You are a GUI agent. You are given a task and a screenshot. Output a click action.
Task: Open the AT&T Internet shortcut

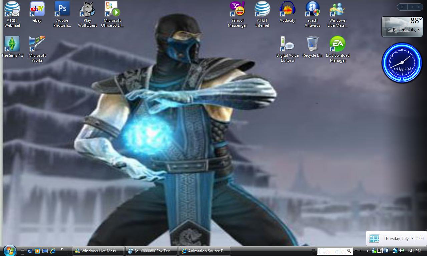pos(262,14)
